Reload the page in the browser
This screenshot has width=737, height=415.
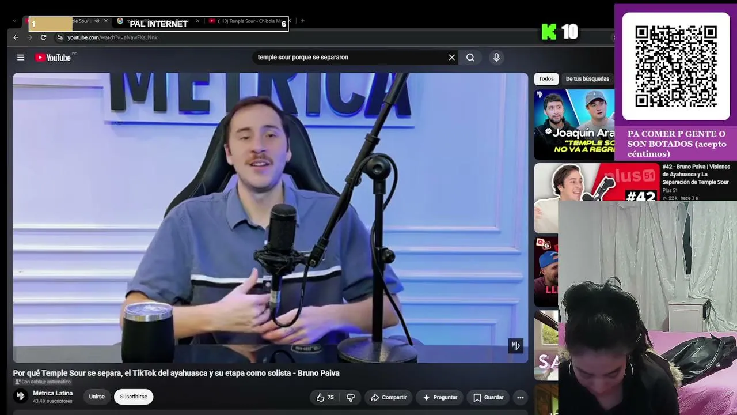click(43, 37)
